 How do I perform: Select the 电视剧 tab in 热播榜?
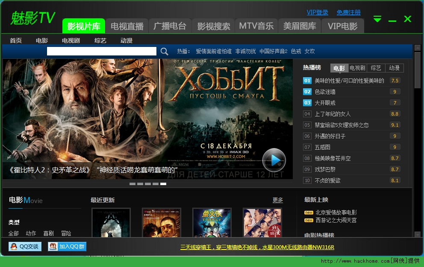click(357, 68)
